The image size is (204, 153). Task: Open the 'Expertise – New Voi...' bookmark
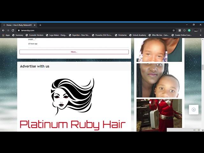(x=79, y=35)
